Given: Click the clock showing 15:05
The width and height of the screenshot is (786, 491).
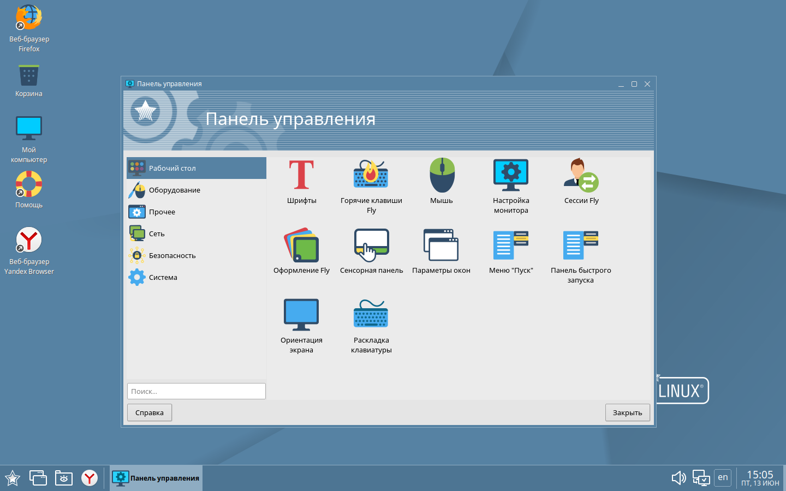Looking at the screenshot, I should pyautogui.click(x=760, y=478).
